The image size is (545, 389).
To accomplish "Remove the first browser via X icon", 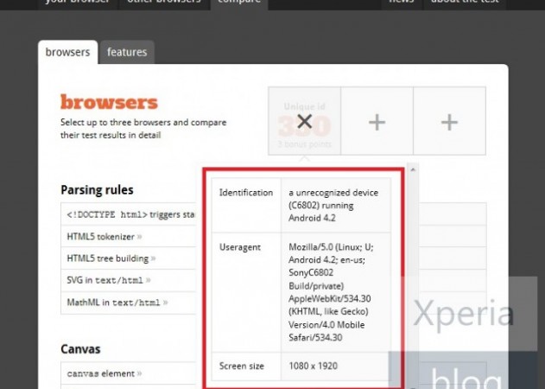I will coord(304,122).
